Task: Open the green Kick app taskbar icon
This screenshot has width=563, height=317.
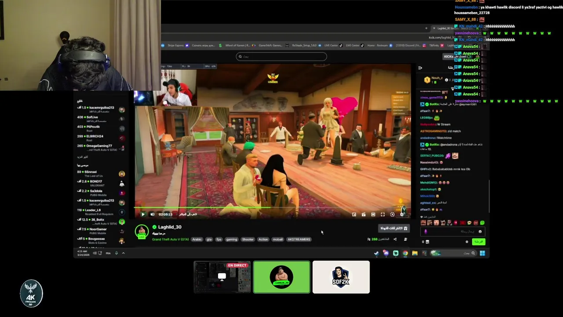Action: pos(395,253)
